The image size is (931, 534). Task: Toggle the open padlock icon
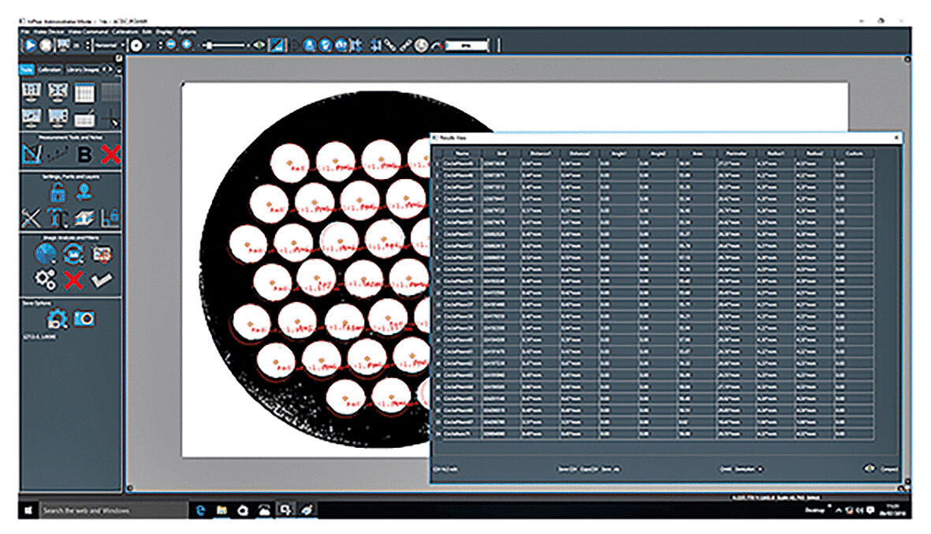point(57,192)
